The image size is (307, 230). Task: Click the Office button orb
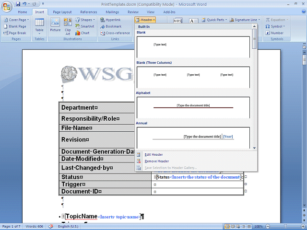(6, 6)
